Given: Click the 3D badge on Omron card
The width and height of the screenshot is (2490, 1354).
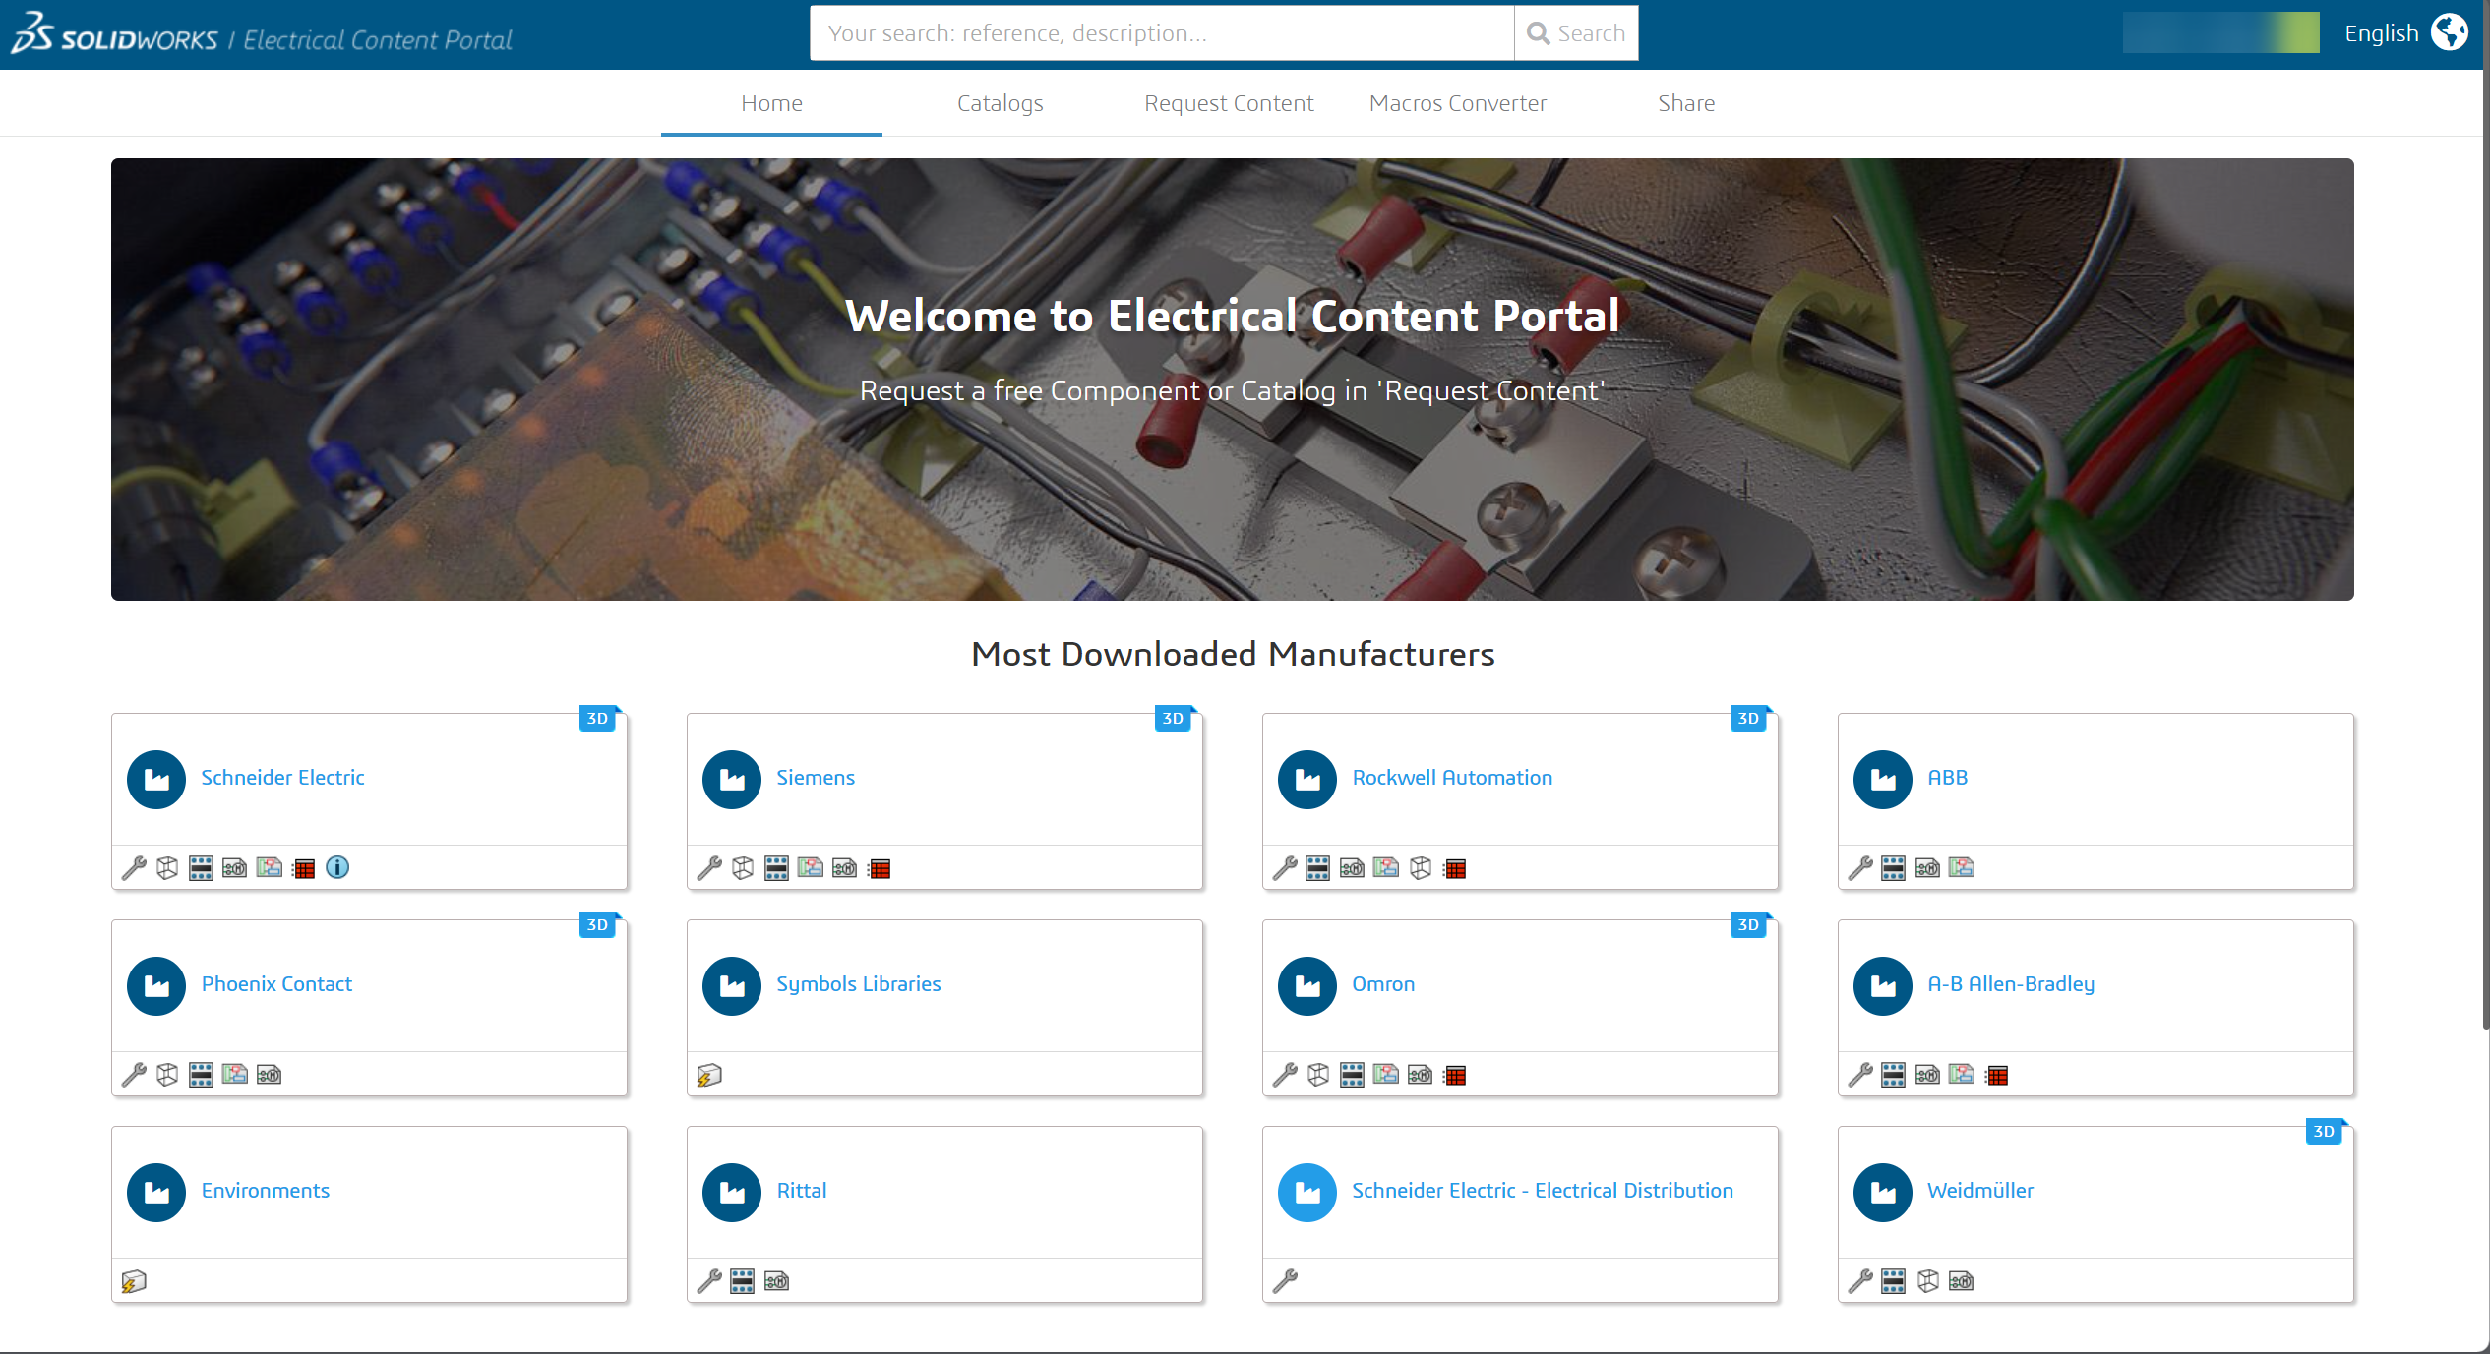Looking at the screenshot, I should click(x=1749, y=924).
